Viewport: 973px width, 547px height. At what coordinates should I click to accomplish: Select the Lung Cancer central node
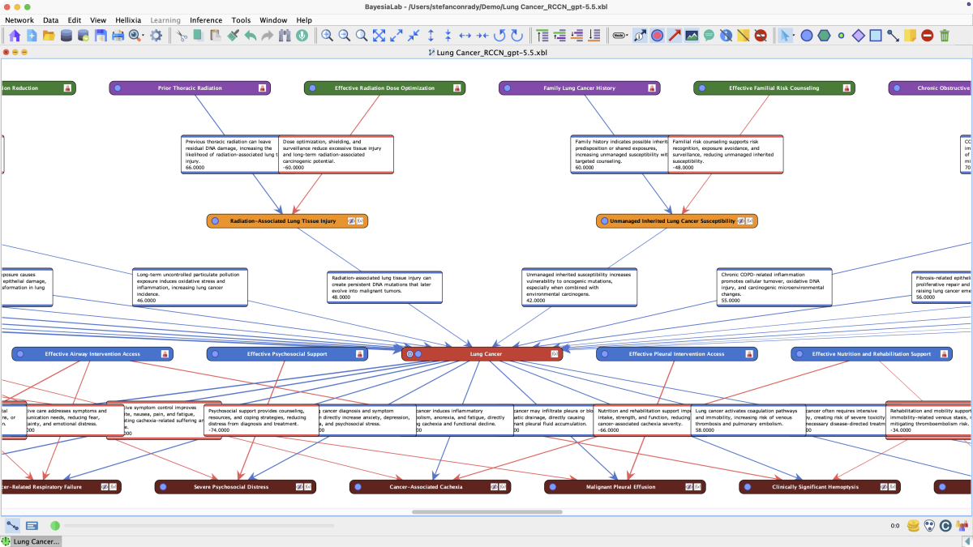point(482,354)
